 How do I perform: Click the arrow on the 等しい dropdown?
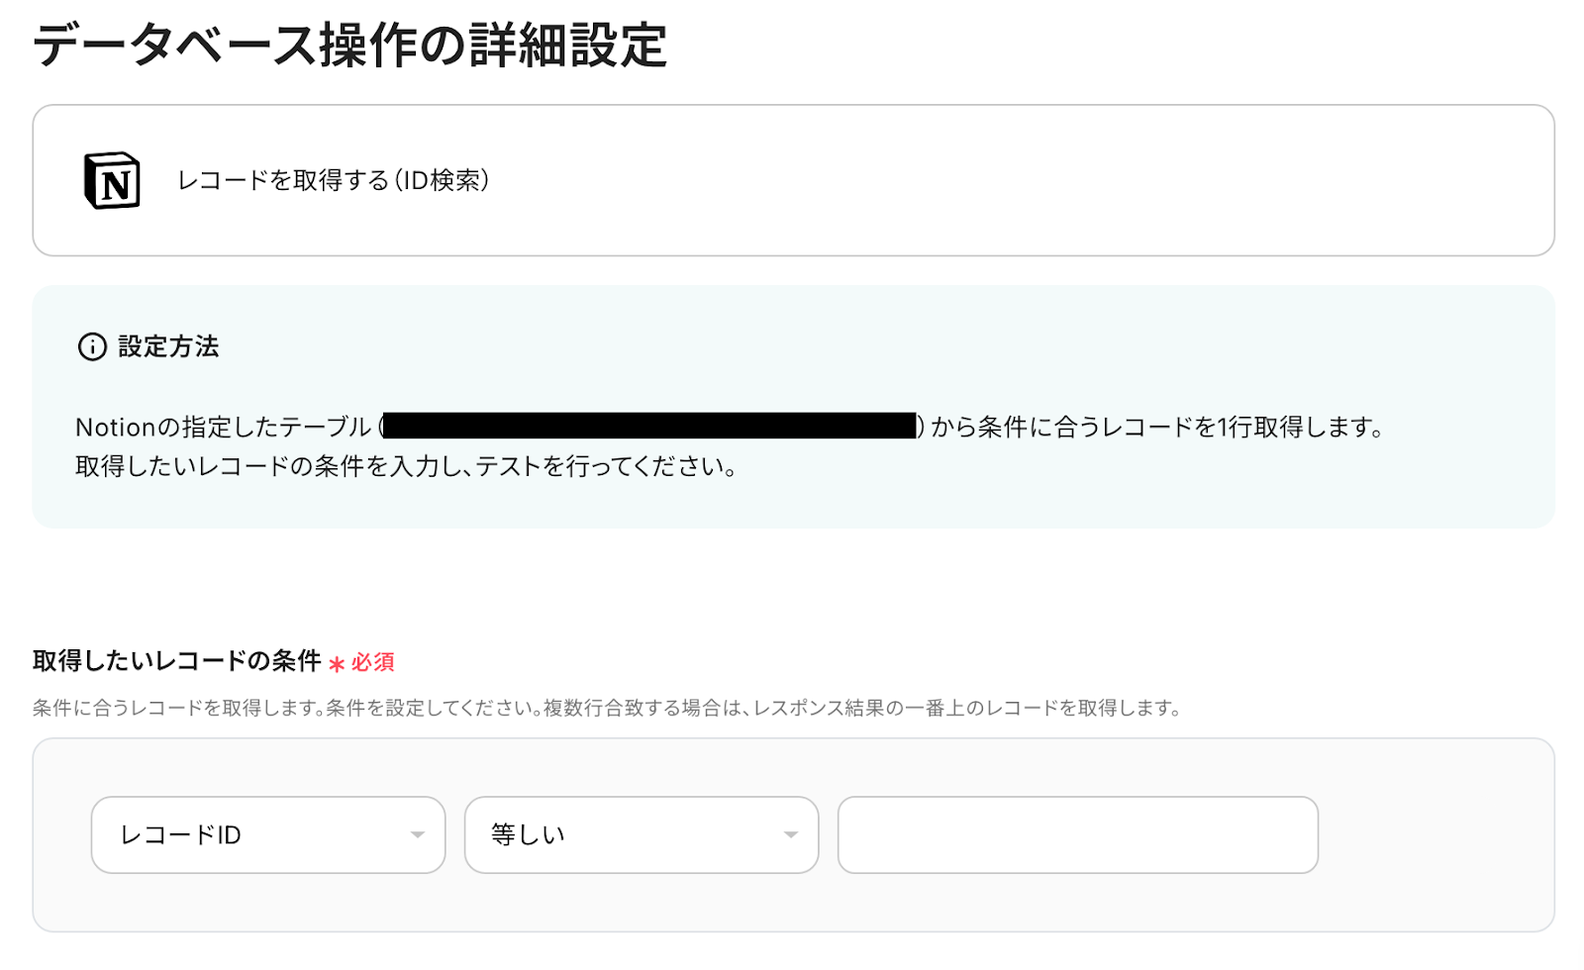tap(791, 834)
